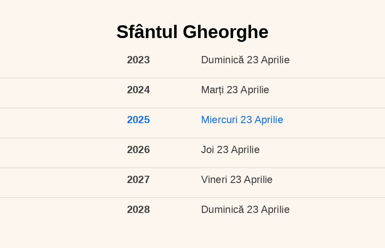This screenshot has height=248, width=385.
Task: Click the divider line between 2026 and 2027
Action: coord(192,168)
